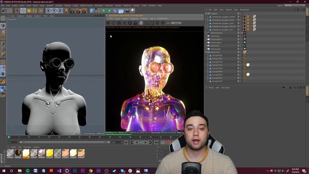Click the Camera object icon in the toolbar
The width and height of the screenshot is (309, 174).
[x=126, y=11]
